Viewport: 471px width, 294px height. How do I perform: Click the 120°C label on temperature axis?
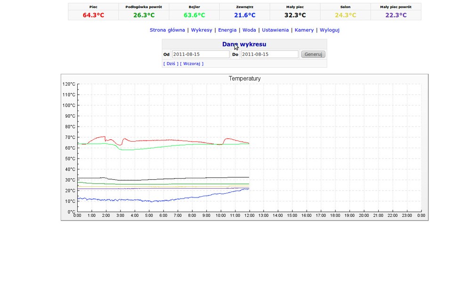tap(69, 84)
